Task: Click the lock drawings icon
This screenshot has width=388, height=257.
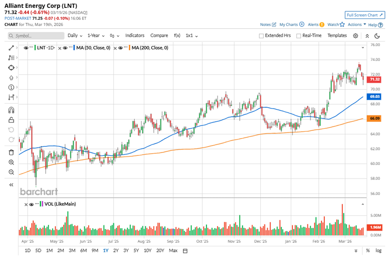Action: coord(11,120)
